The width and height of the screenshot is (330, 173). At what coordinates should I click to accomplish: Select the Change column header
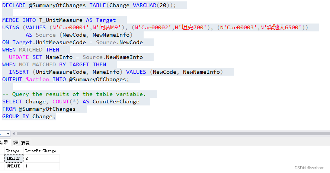tap(13, 151)
